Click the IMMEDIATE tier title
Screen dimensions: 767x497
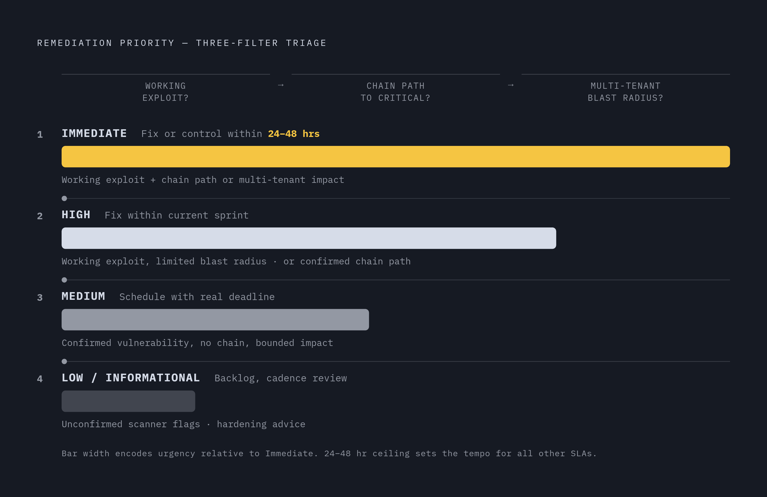(x=94, y=133)
